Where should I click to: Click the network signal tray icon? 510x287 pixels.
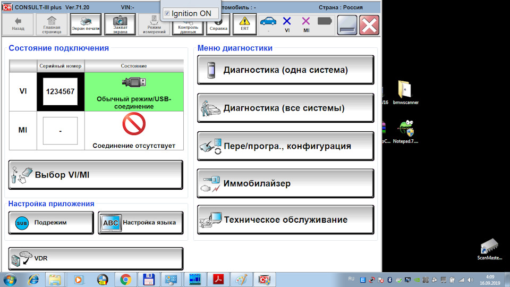click(x=461, y=280)
